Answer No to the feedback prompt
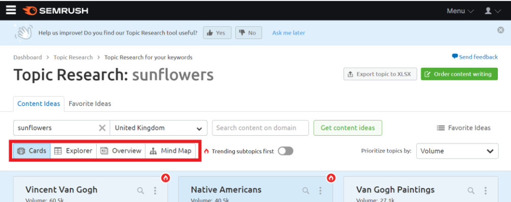Image resolution: width=511 pixels, height=202 pixels. point(248,32)
